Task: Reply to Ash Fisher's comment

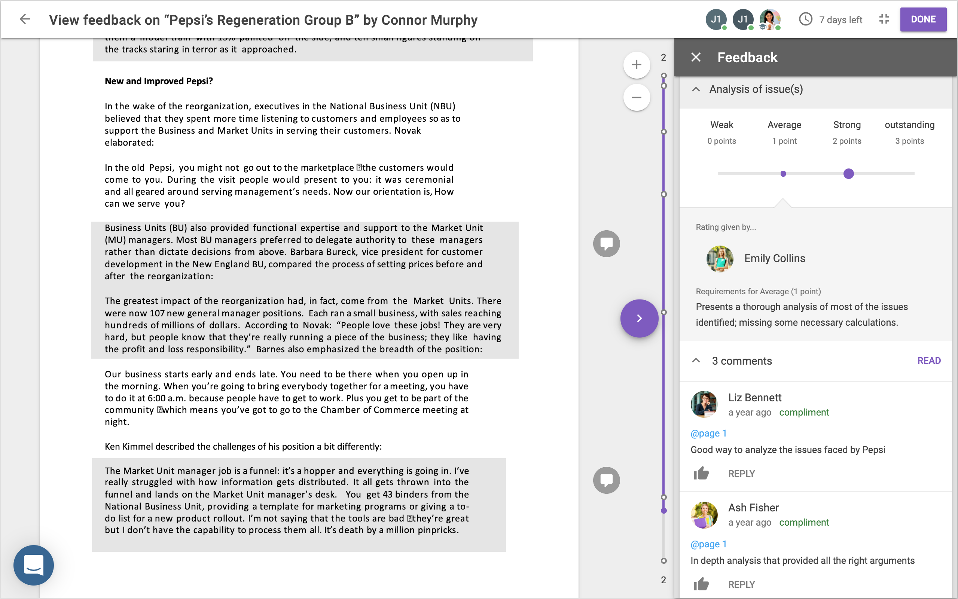Action: pos(741,584)
